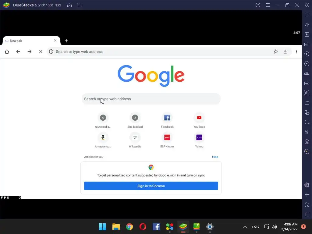This screenshot has width=312, height=234.
Task: Open the ESPN.com shortcut tile
Action: click(x=167, y=140)
